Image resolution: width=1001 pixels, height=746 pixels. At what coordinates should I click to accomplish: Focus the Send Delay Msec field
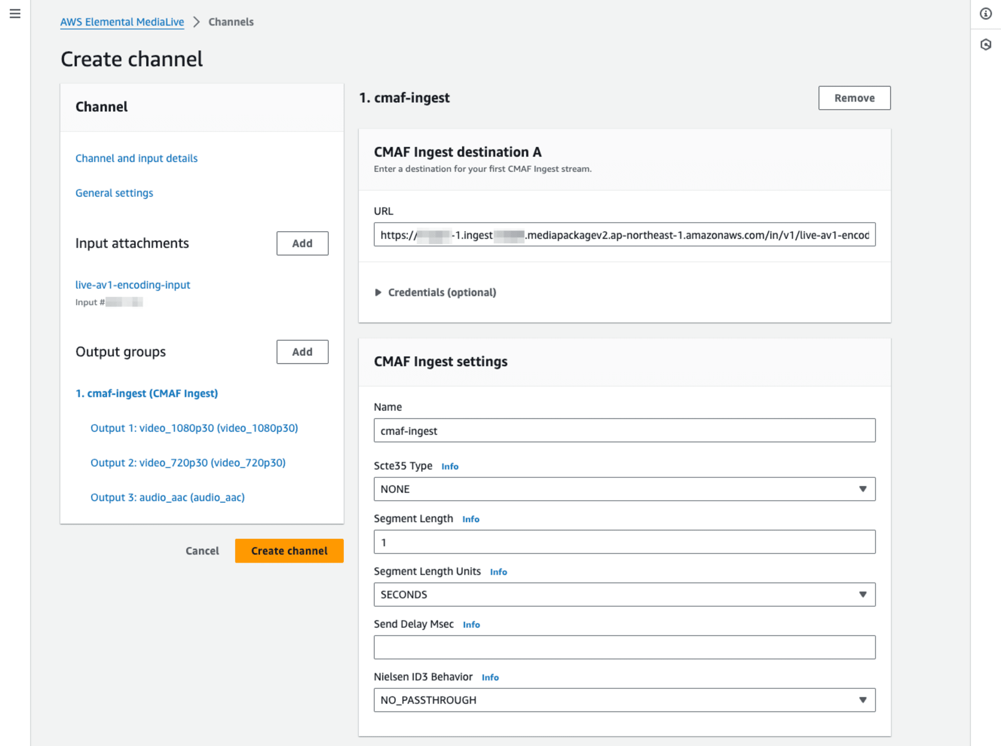[625, 647]
